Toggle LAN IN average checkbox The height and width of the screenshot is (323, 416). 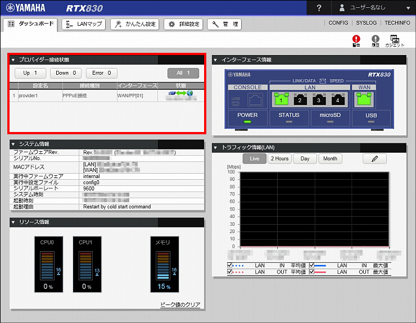coord(229,265)
